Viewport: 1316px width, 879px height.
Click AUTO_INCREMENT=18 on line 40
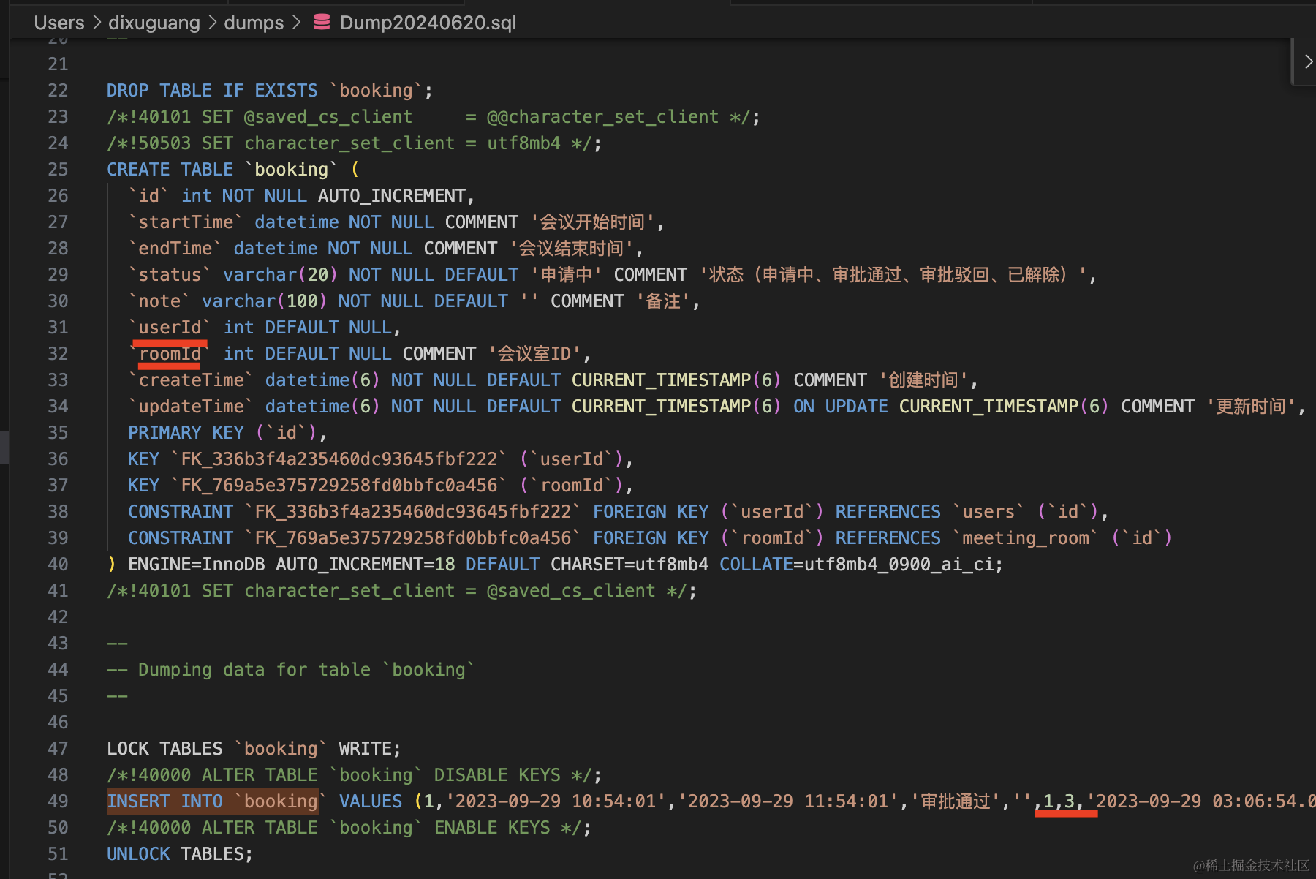[366, 565]
